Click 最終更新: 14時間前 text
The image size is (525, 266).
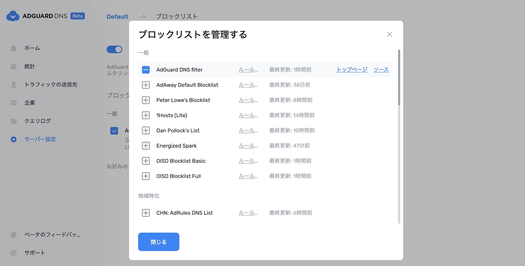click(x=292, y=115)
